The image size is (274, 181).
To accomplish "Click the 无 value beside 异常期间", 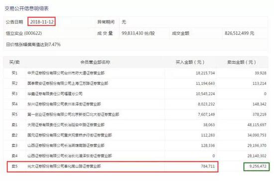I will pos(124,22).
